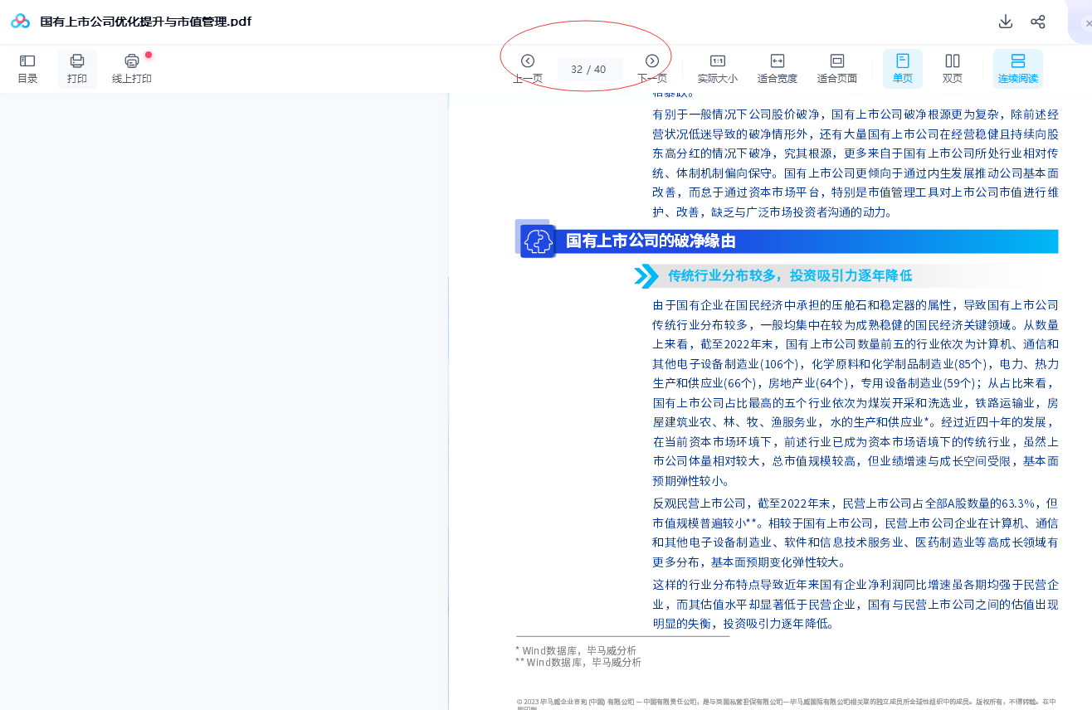Viewport: 1092px width, 710px height.
Task: Fit document using 适合页面
Action: point(836,68)
